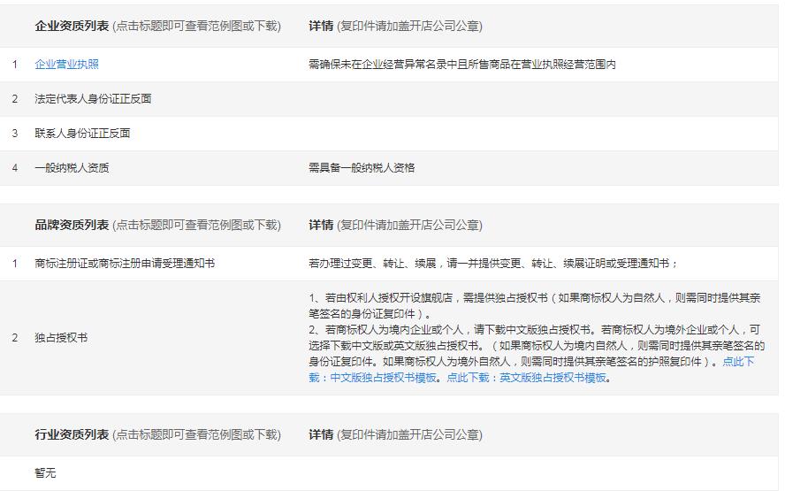Click 详情 header in 企业资质列表 table
Image resolution: width=785 pixels, height=491 pixels.
click(x=321, y=27)
